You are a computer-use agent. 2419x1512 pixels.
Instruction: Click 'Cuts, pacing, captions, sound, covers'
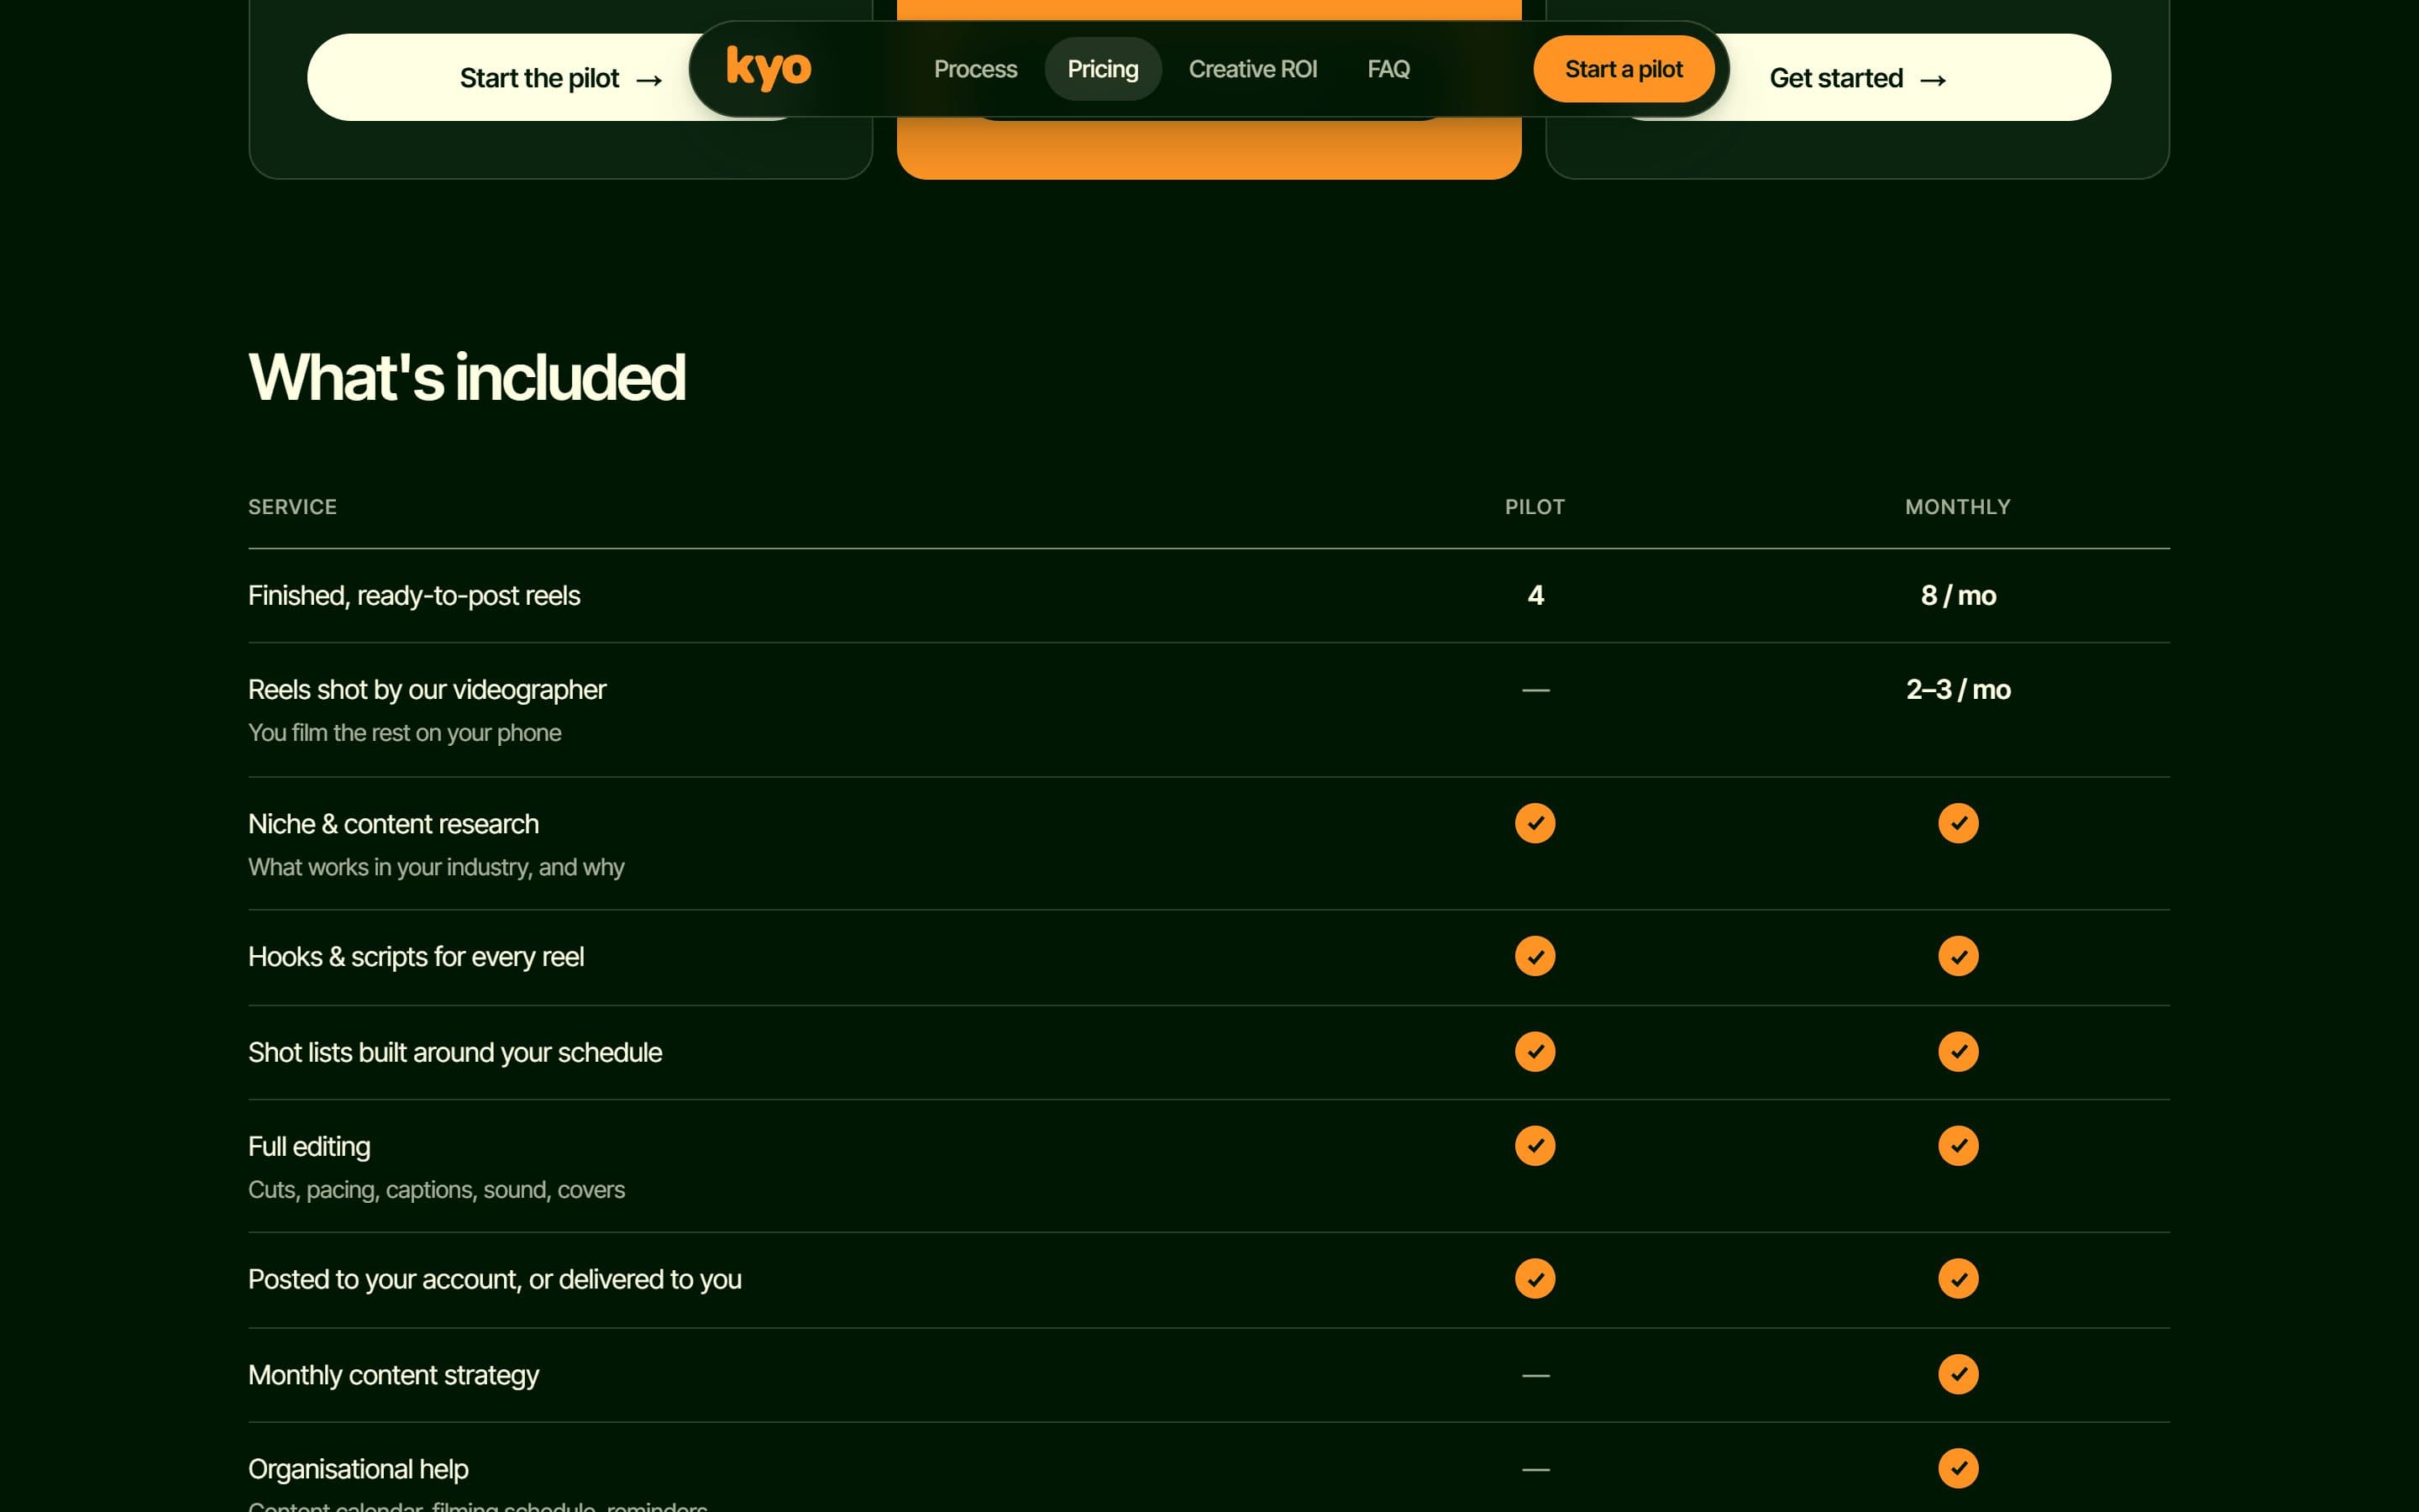click(436, 1190)
